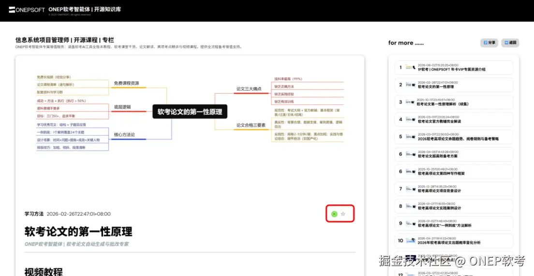This screenshot has height=276, width=534.
Task: Click mind map node 论文三大痛点
Action: point(249,89)
